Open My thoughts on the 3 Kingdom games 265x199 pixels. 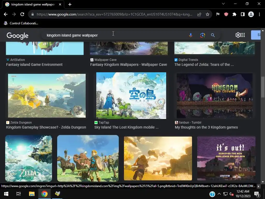pos(206,127)
